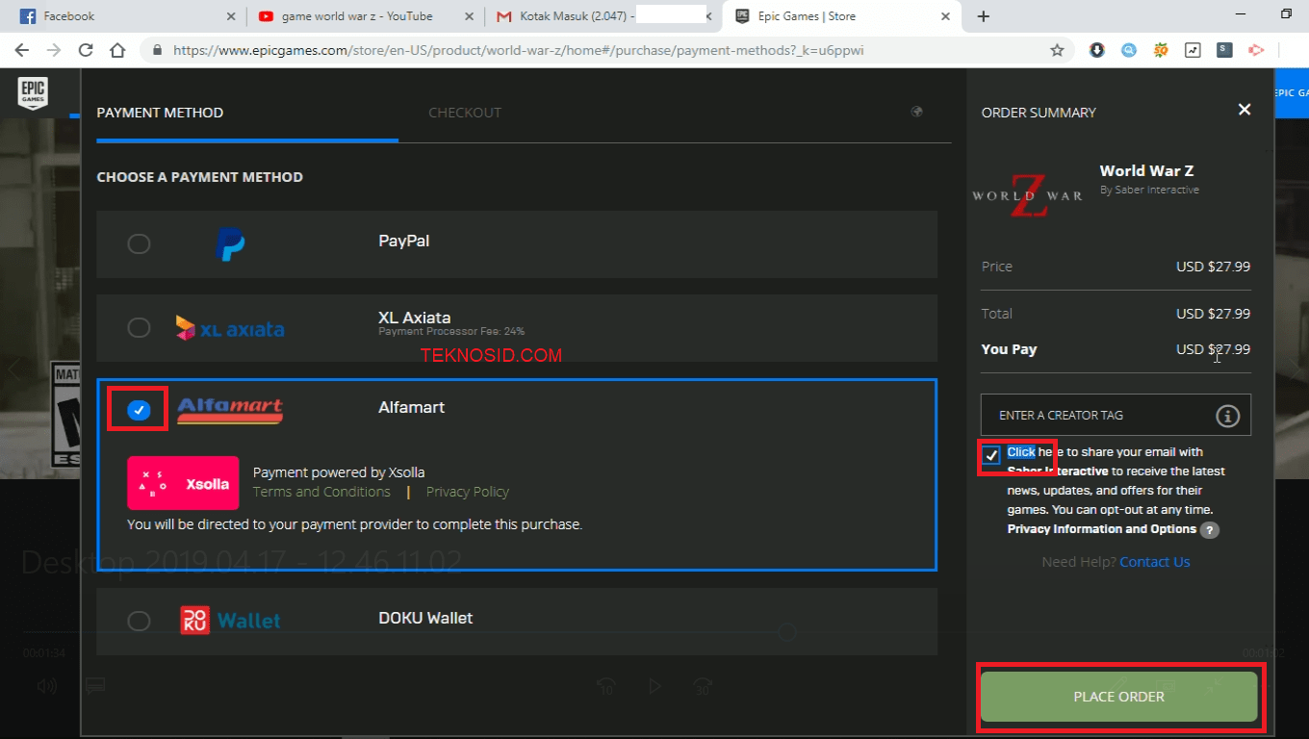Play the background video
The width and height of the screenshot is (1309, 739).
point(654,686)
